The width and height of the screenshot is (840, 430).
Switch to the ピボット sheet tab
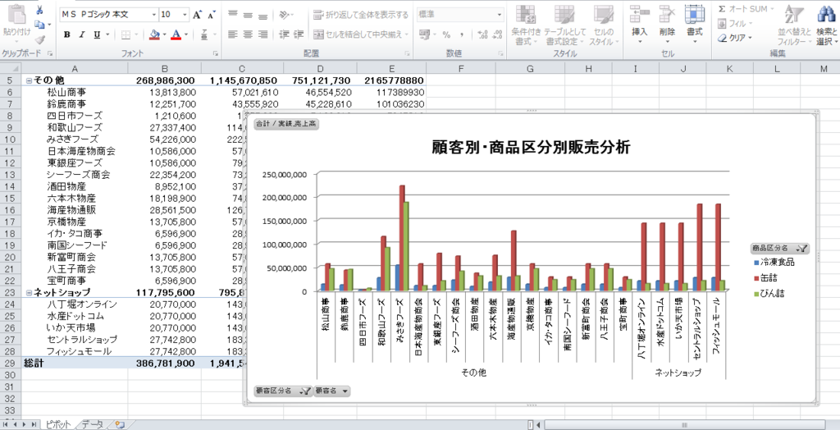pyautogui.click(x=58, y=424)
